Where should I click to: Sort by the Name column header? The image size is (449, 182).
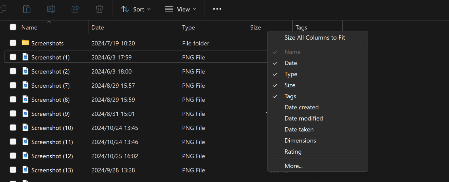click(29, 27)
